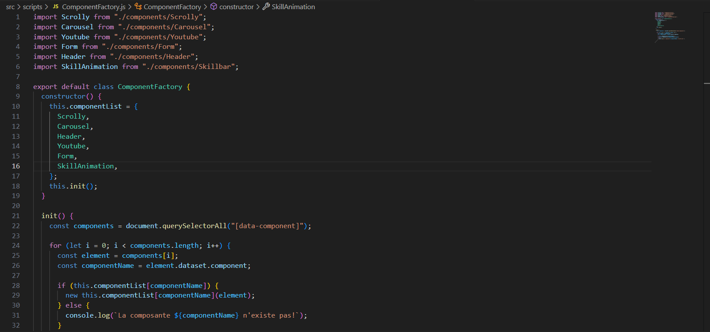The width and height of the screenshot is (710, 332).
Task: Click ${componentName} placeholder on line 31
Action: pos(207,315)
